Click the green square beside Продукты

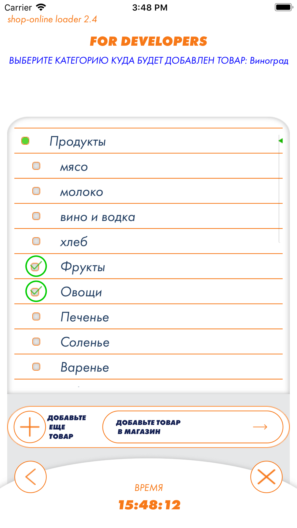25,141
